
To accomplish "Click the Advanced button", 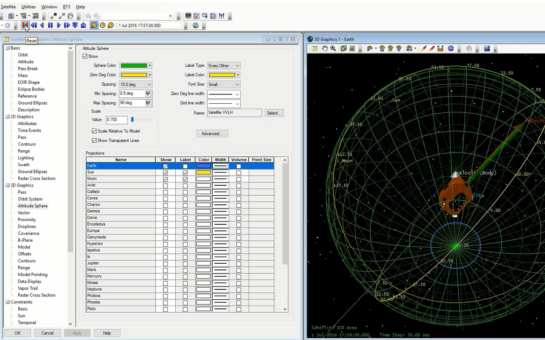I will [212, 134].
